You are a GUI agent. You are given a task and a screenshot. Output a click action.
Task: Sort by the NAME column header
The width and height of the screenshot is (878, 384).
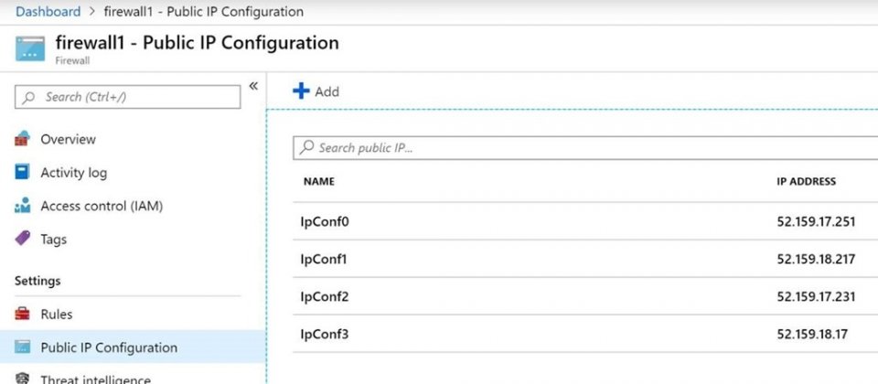click(x=318, y=181)
